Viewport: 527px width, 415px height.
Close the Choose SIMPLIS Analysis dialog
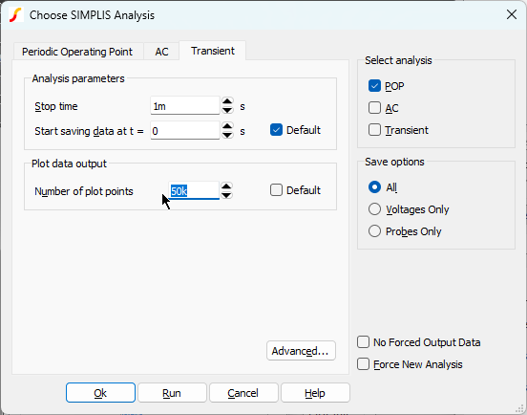click(511, 14)
